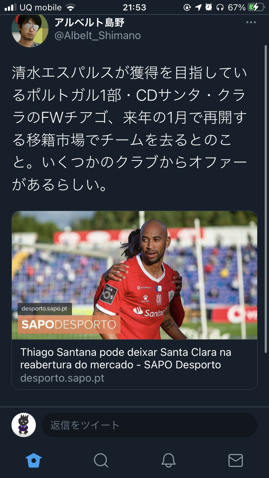
Task: Open the Search magnifier tab
Action: point(101,460)
